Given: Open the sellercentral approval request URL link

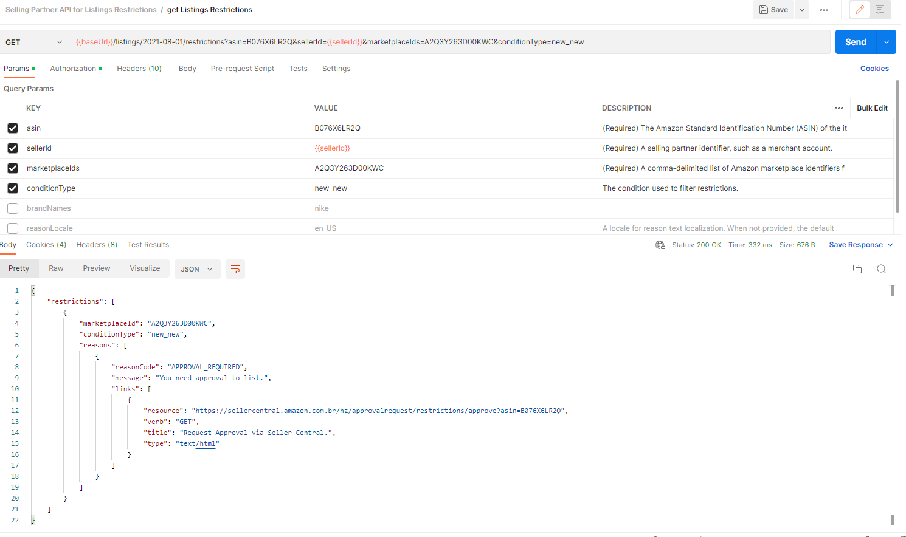Looking at the screenshot, I should coord(378,411).
